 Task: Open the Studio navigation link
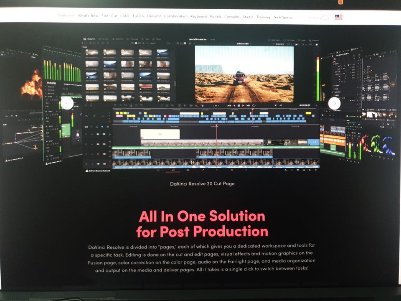(248, 17)
